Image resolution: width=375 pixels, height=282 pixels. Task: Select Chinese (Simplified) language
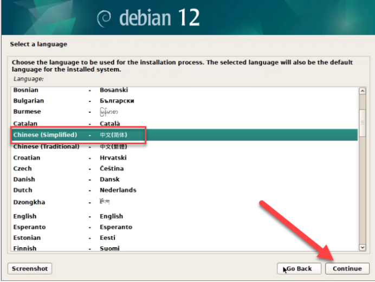pos(46,134)
